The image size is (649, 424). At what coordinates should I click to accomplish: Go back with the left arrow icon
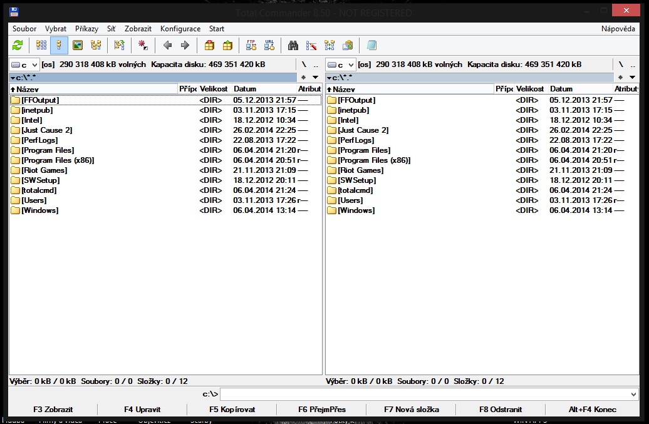(x=167, y=45)
